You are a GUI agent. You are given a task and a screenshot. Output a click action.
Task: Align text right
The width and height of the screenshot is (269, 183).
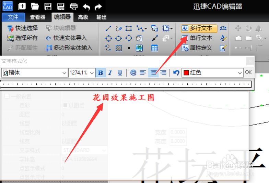tap(163, 73)
